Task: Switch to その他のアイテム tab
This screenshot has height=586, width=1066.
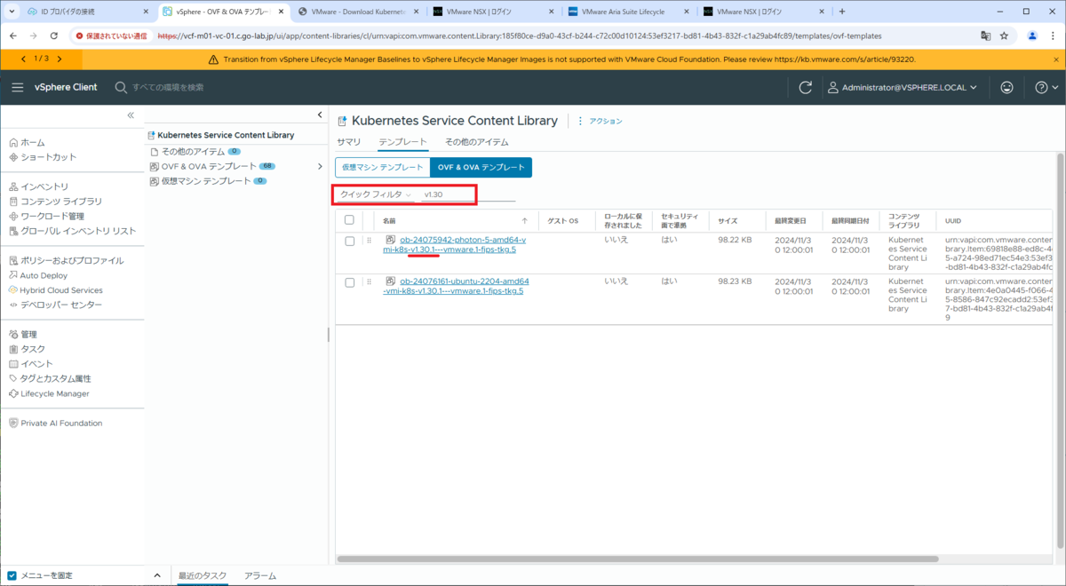Action: [x=477, y=142]
